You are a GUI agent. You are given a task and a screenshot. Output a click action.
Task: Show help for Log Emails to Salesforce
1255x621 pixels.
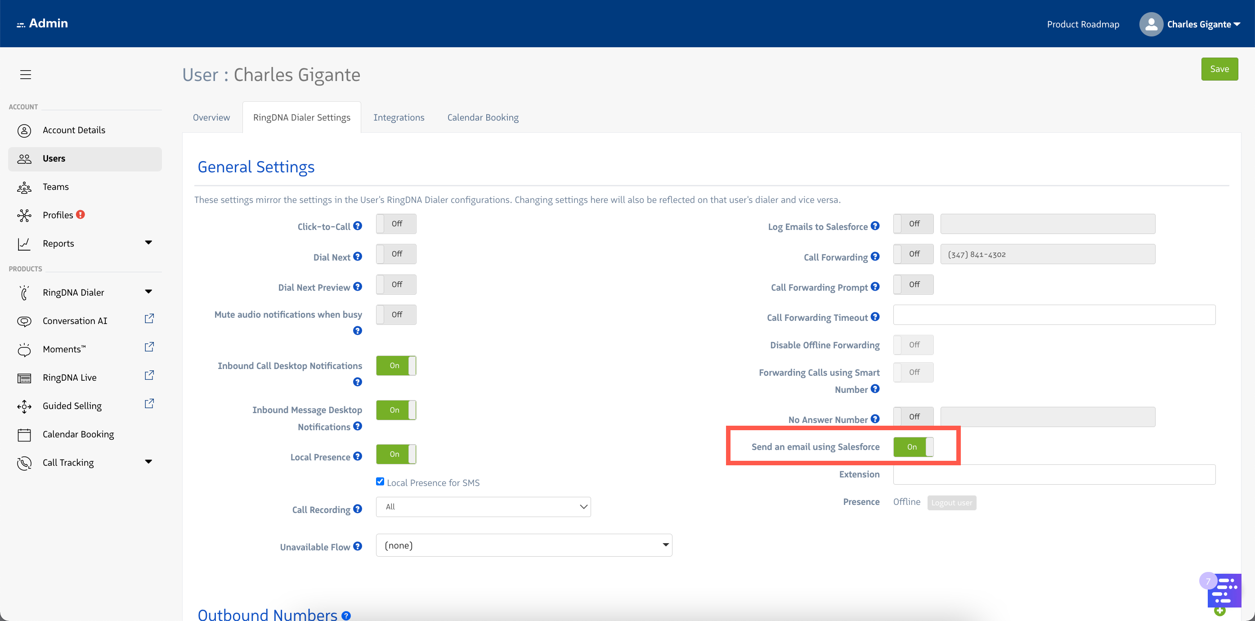pos(875,226)
